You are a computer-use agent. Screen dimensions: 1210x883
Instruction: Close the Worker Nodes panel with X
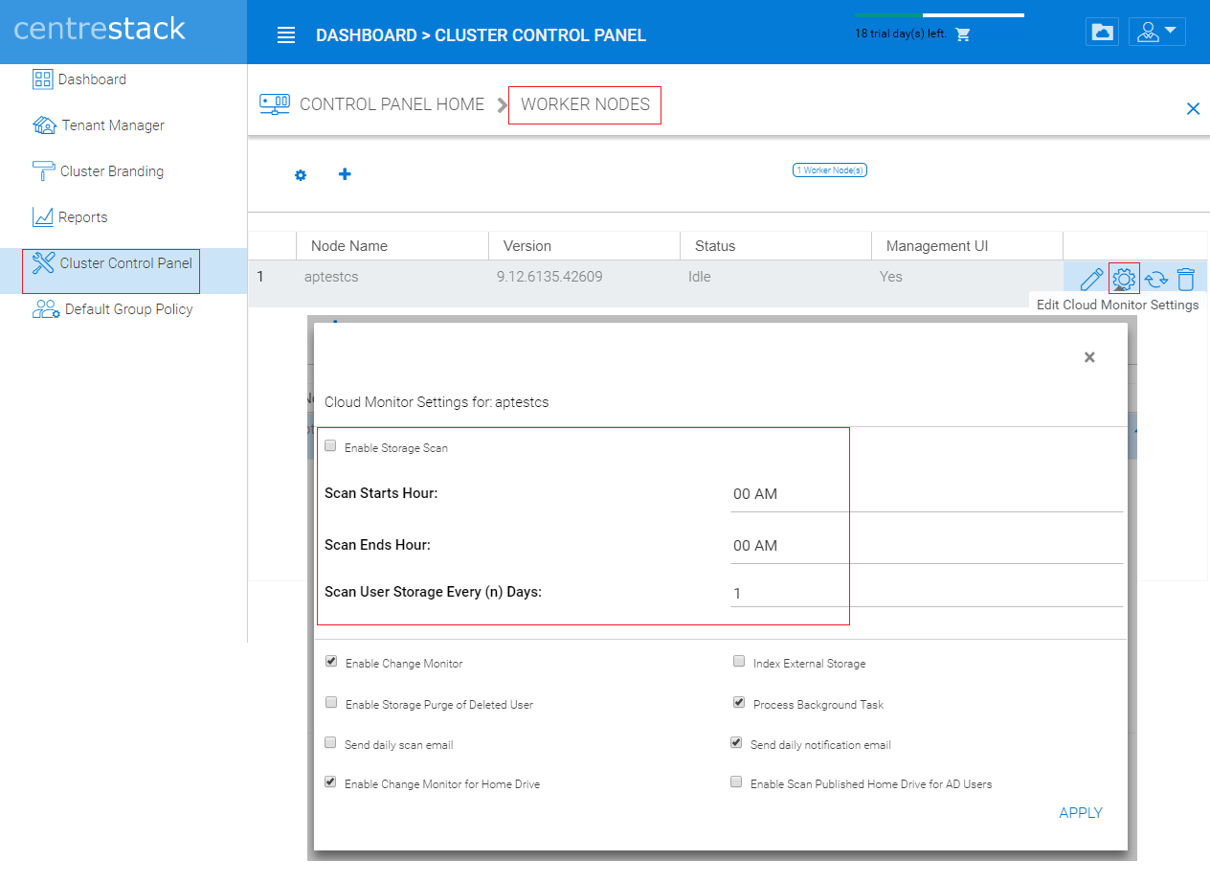pyautogui.click(x=1193, y=108)
